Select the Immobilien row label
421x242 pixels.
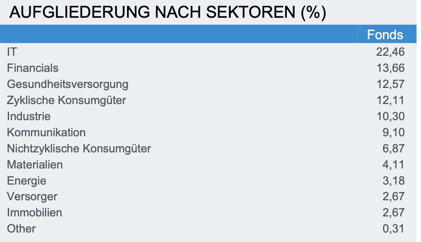click(x=34, y=213)
